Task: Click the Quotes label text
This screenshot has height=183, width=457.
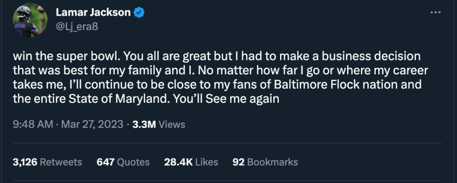Action: pyautogui.click(x=133, y=162)
